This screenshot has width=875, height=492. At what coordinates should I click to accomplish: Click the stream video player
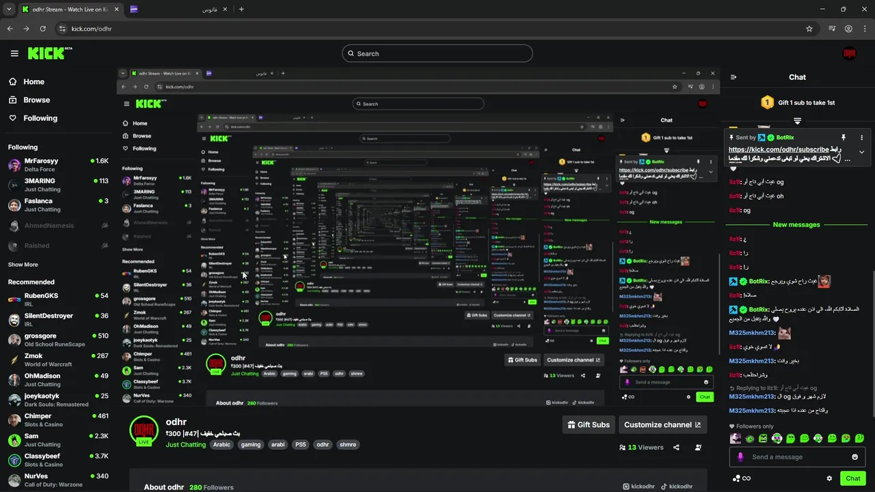click(x=418, y=237)
